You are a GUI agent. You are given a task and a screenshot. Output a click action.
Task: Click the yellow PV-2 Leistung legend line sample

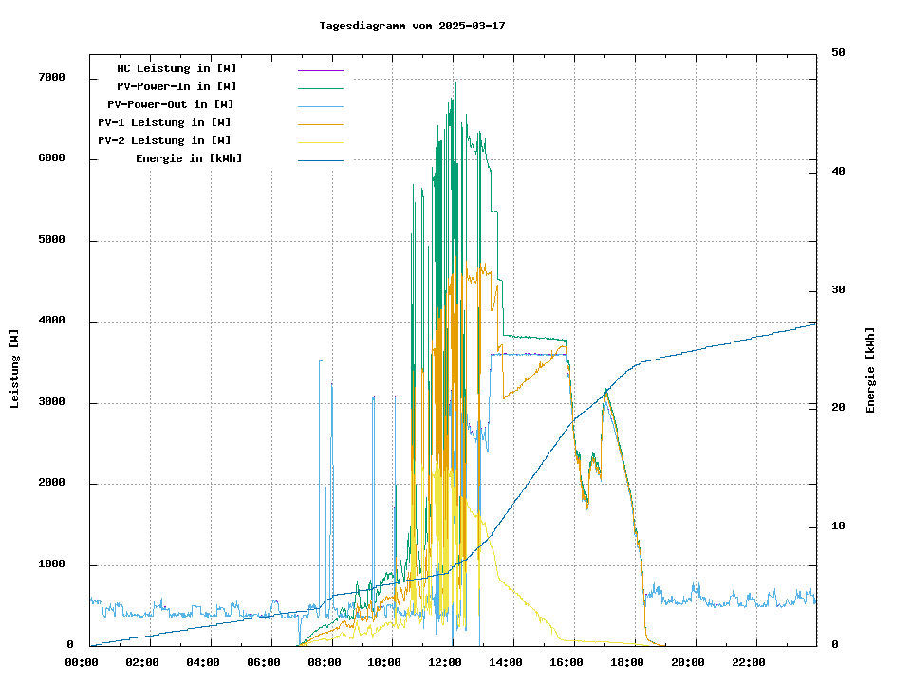320,142
